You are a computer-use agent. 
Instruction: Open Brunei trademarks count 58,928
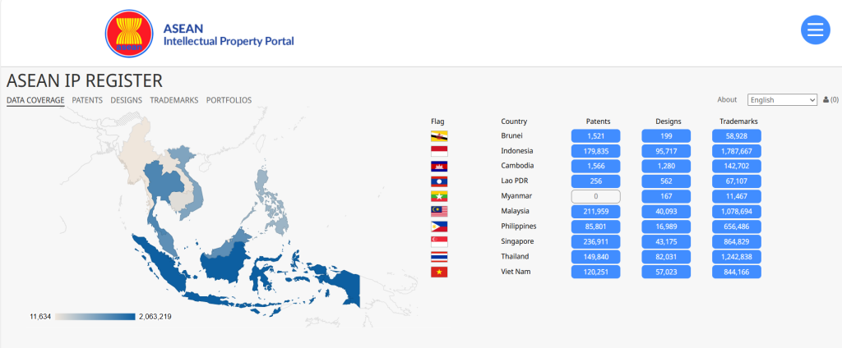click(x=737, y=136)
